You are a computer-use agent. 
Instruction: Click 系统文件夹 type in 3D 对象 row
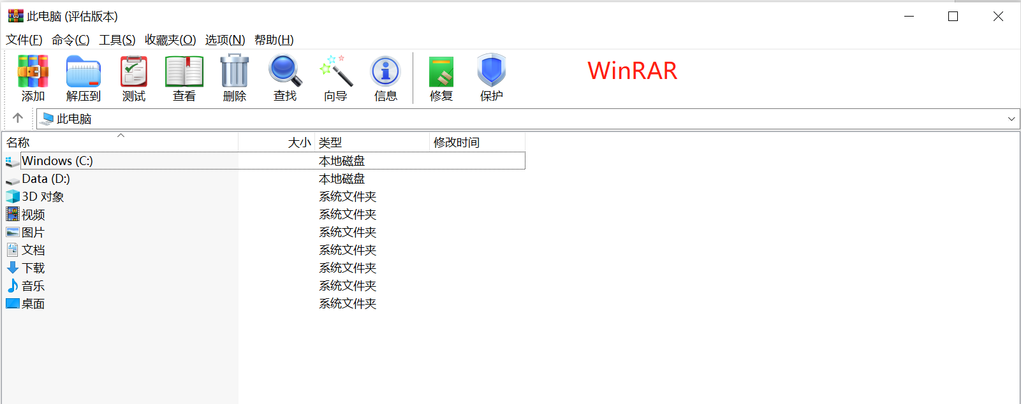coord(348,196)
